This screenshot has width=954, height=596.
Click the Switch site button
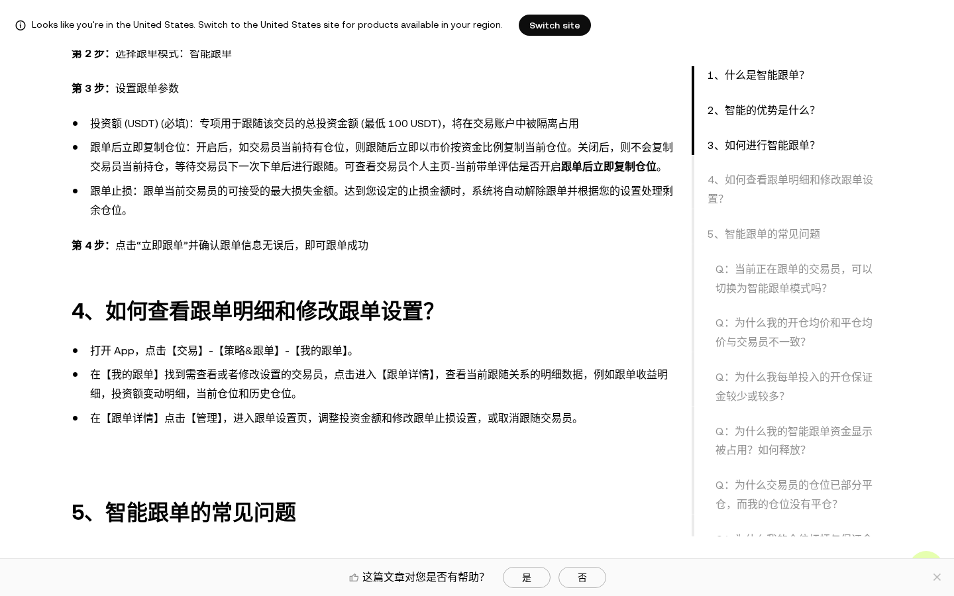pyautogui.click(x=555, y=25)
